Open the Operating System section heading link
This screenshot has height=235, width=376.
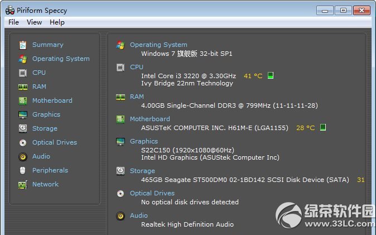coord(158,45)
